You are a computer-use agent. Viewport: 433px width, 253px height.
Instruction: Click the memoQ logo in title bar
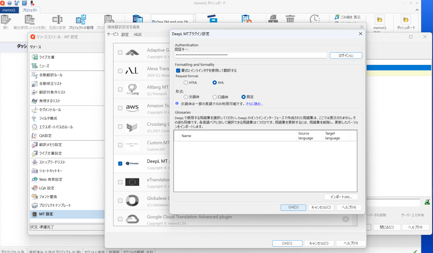coord(3,3)
